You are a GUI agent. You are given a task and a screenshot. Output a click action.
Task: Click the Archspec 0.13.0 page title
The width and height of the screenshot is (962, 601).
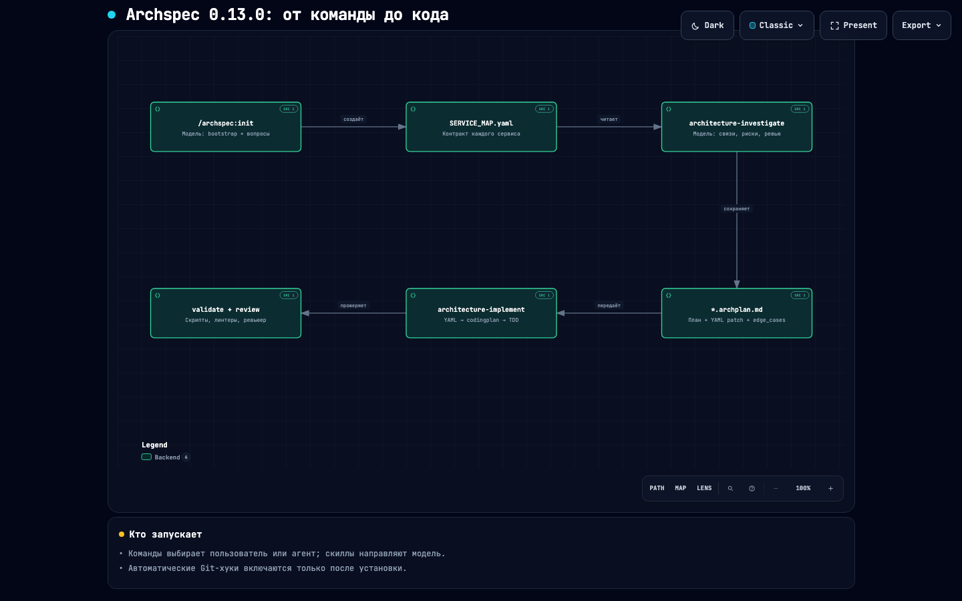[287, 15]
